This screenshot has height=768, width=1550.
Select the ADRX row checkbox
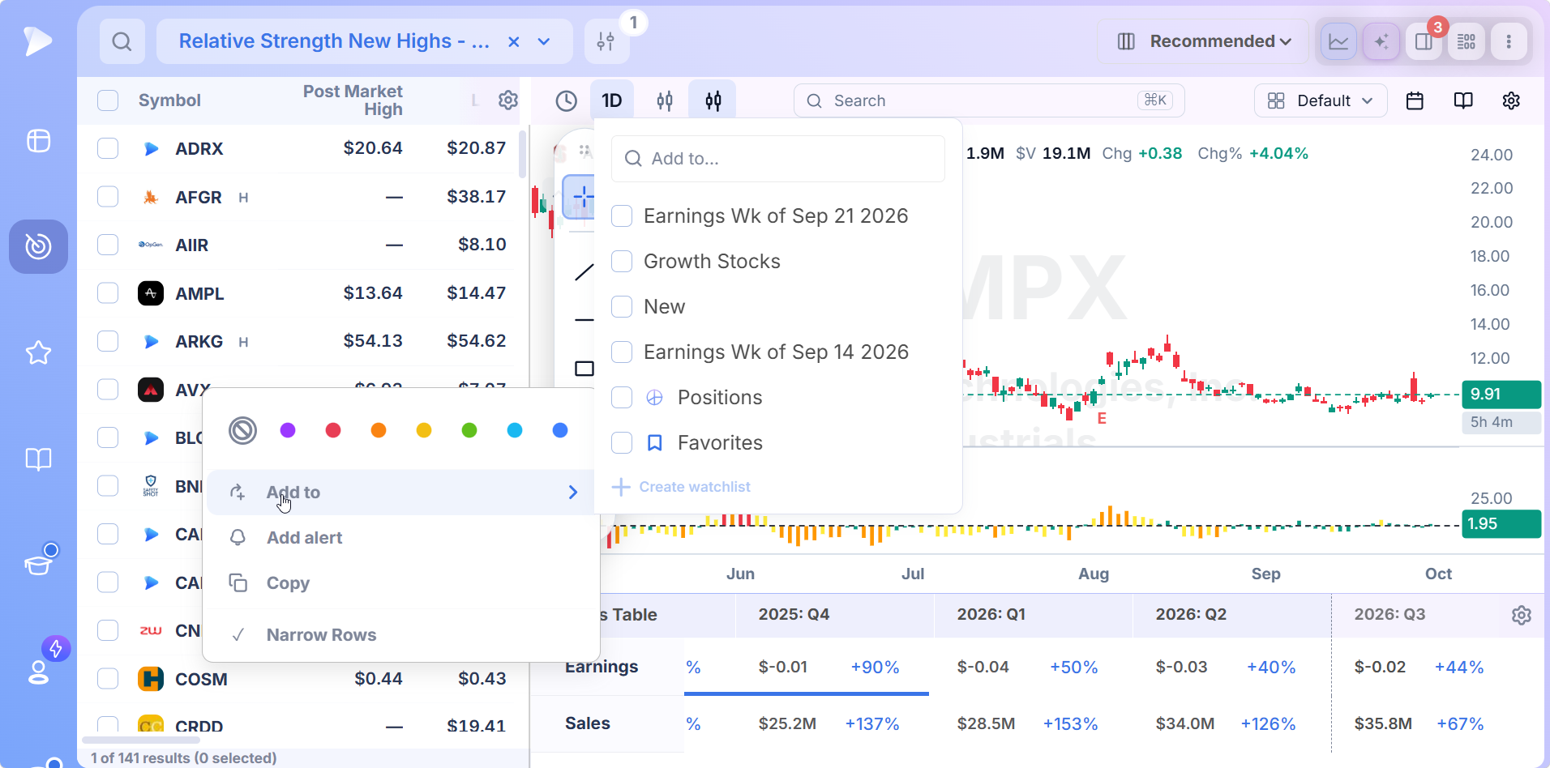pos(108,148)
